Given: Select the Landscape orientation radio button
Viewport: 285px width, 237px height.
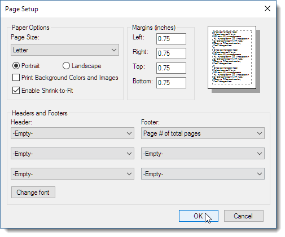Looking at the screenshot, I should (66, 66).
